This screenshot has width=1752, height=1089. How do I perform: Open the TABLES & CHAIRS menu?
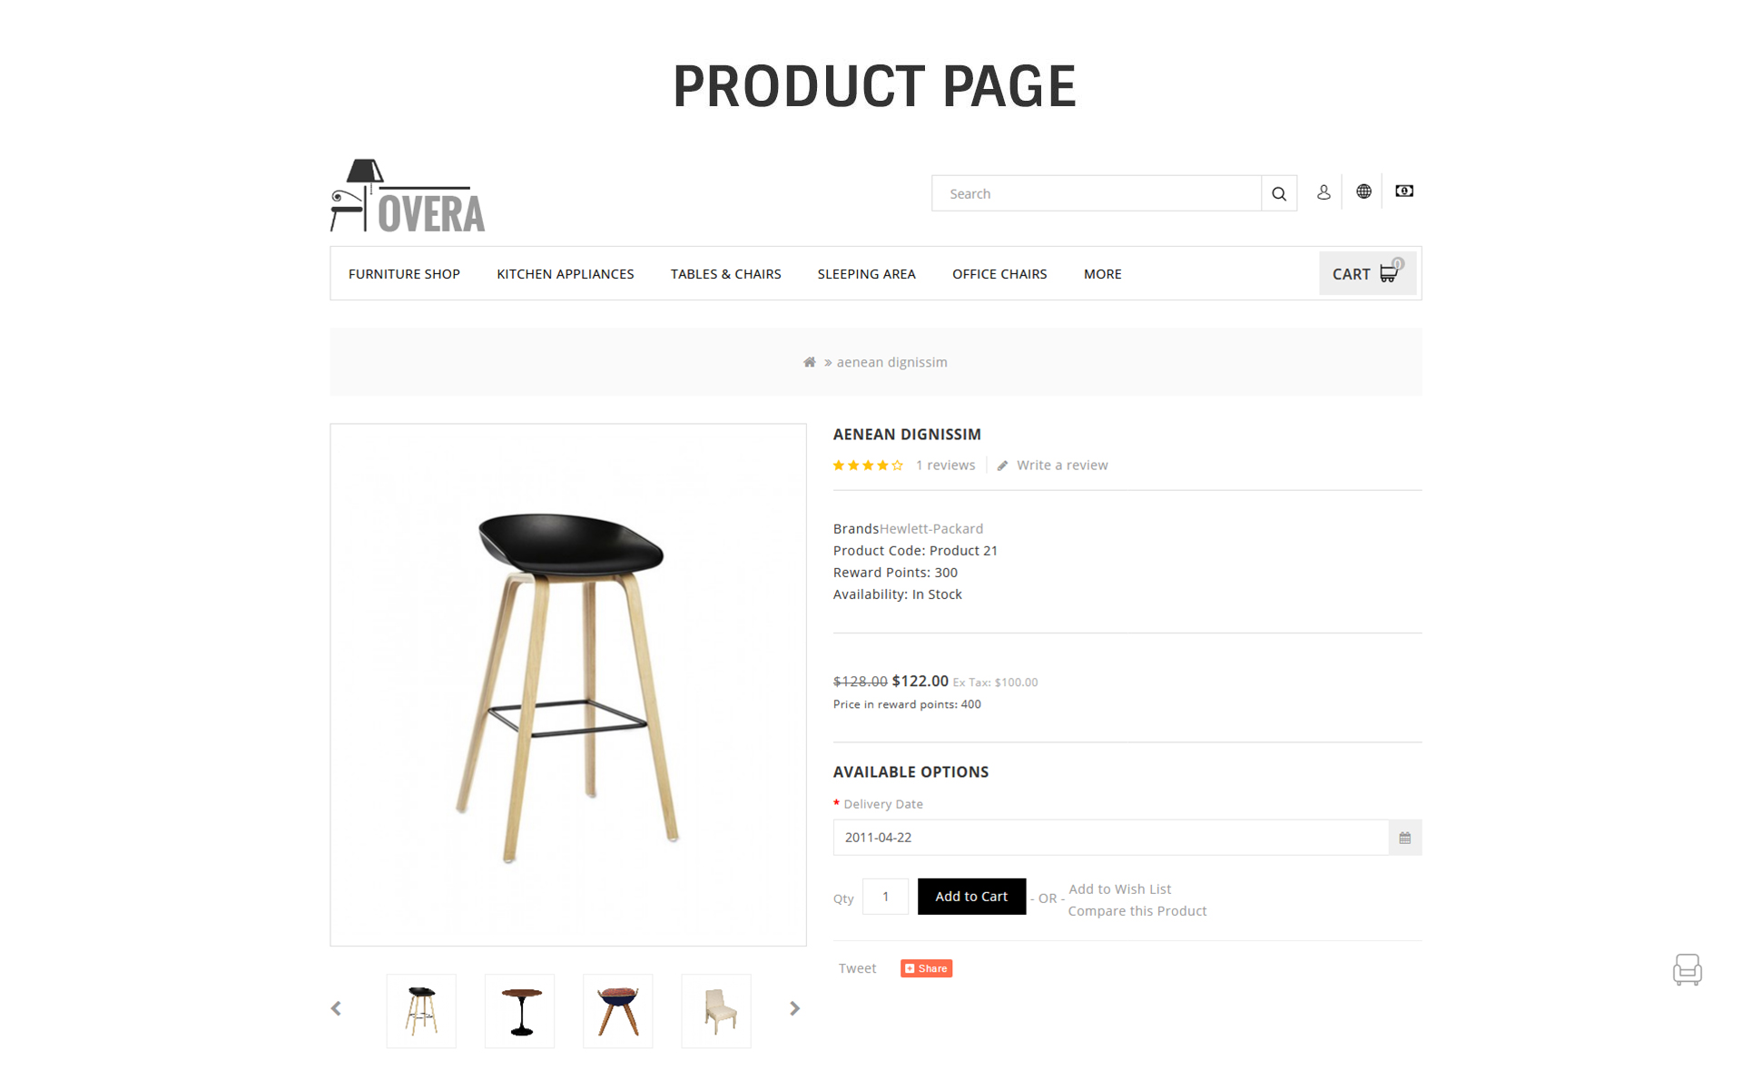click(725, 274)
